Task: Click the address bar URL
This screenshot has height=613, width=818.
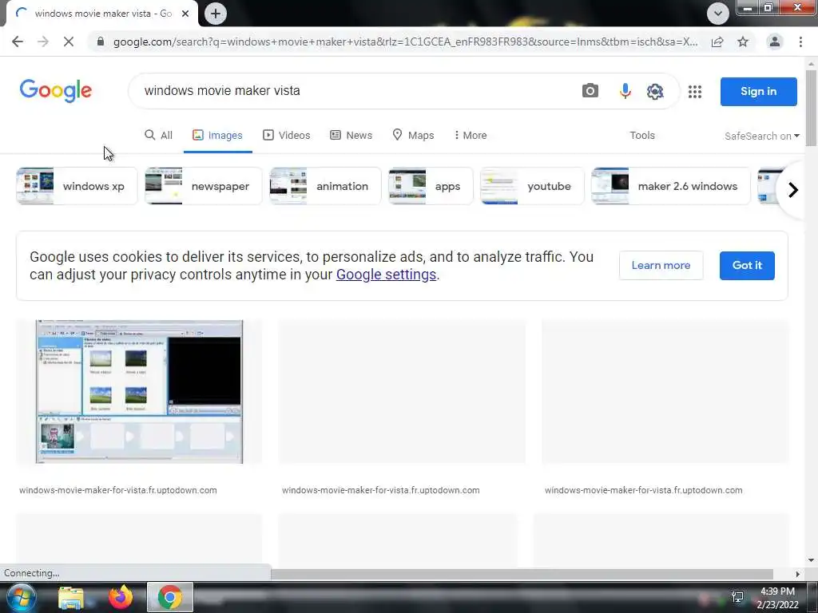Action: 405,42
